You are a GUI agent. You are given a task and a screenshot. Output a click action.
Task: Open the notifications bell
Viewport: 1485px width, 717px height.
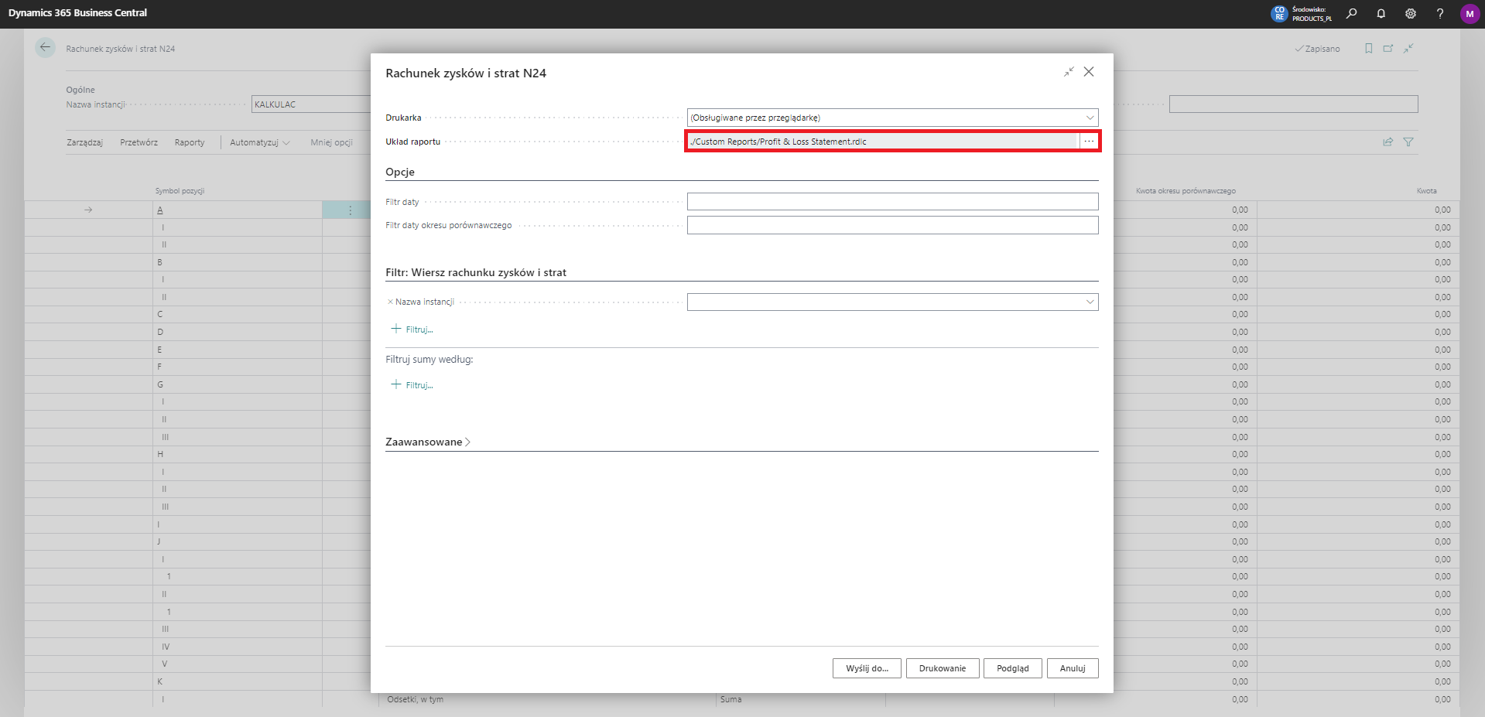pyautogui.click(x=1381, y=13)
